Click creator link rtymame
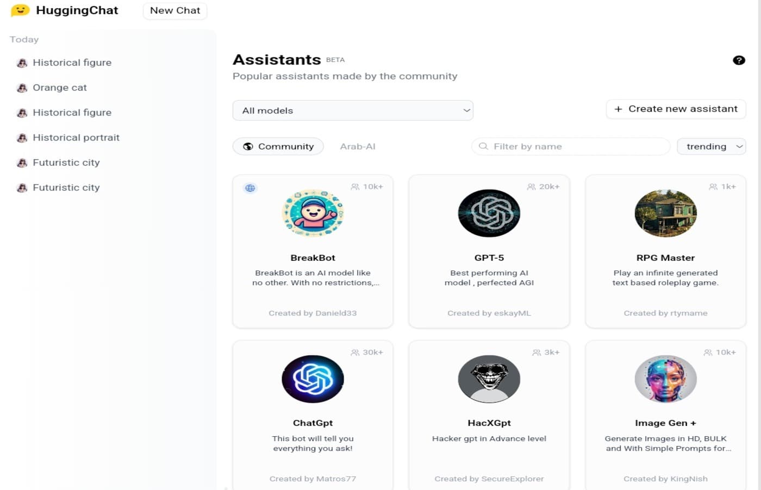Screen dimensions: 761x490 [689, 313]
